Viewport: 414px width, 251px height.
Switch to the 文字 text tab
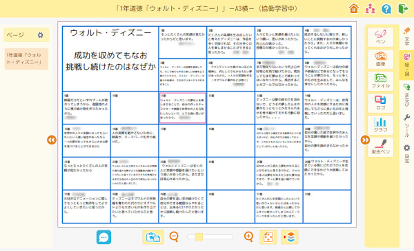coord(406,37)
